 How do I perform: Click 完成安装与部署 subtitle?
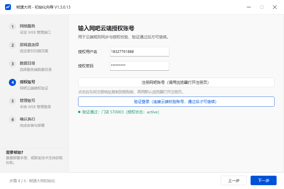[x=32, y=125]
